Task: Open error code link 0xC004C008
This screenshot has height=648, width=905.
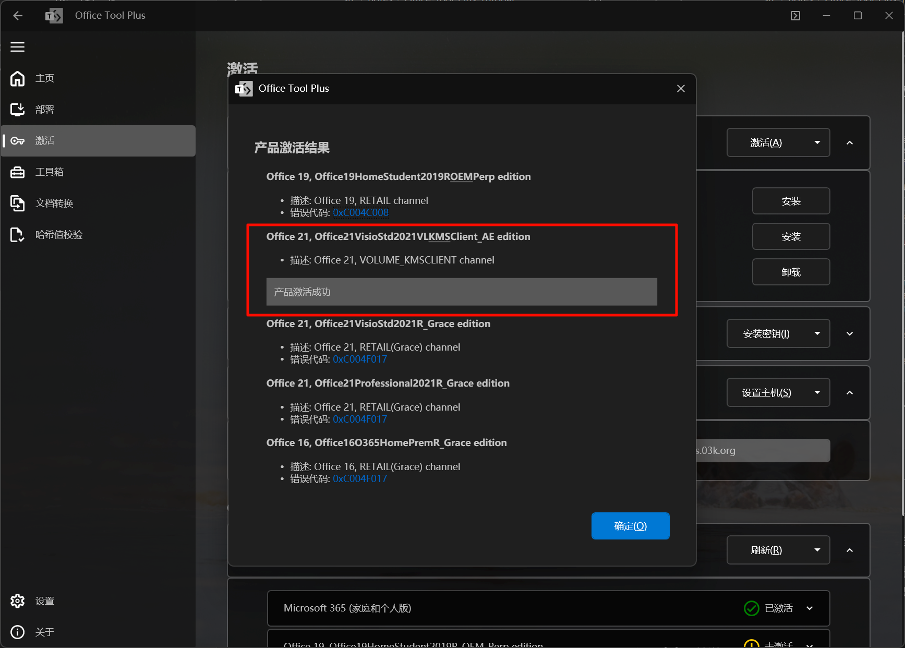Action: (360, 213)
